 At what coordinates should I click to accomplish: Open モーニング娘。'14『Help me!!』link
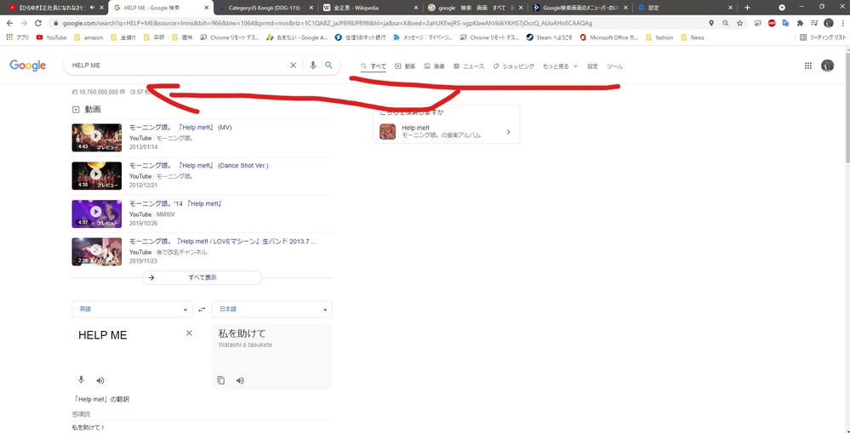coord(176,204)
